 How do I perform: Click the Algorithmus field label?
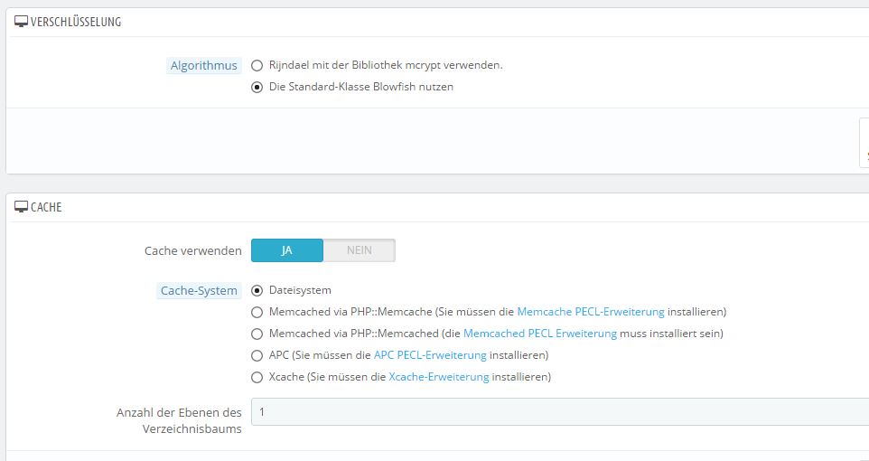(x=203, y=66)
